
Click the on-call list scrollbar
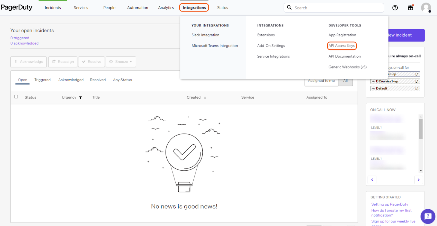[x=421, y=129]
